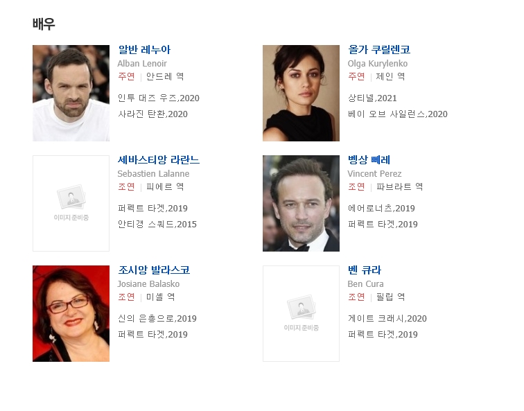
Task: Open the film 인투 대즈 우즈,2020
Action: (x=159, y=98)
